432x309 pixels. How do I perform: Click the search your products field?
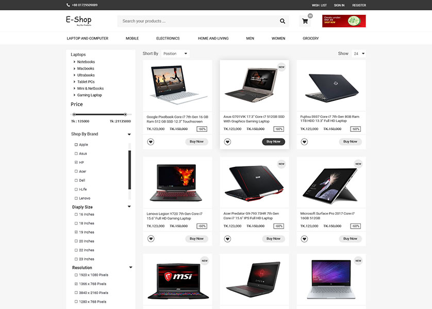click(198, 21)
